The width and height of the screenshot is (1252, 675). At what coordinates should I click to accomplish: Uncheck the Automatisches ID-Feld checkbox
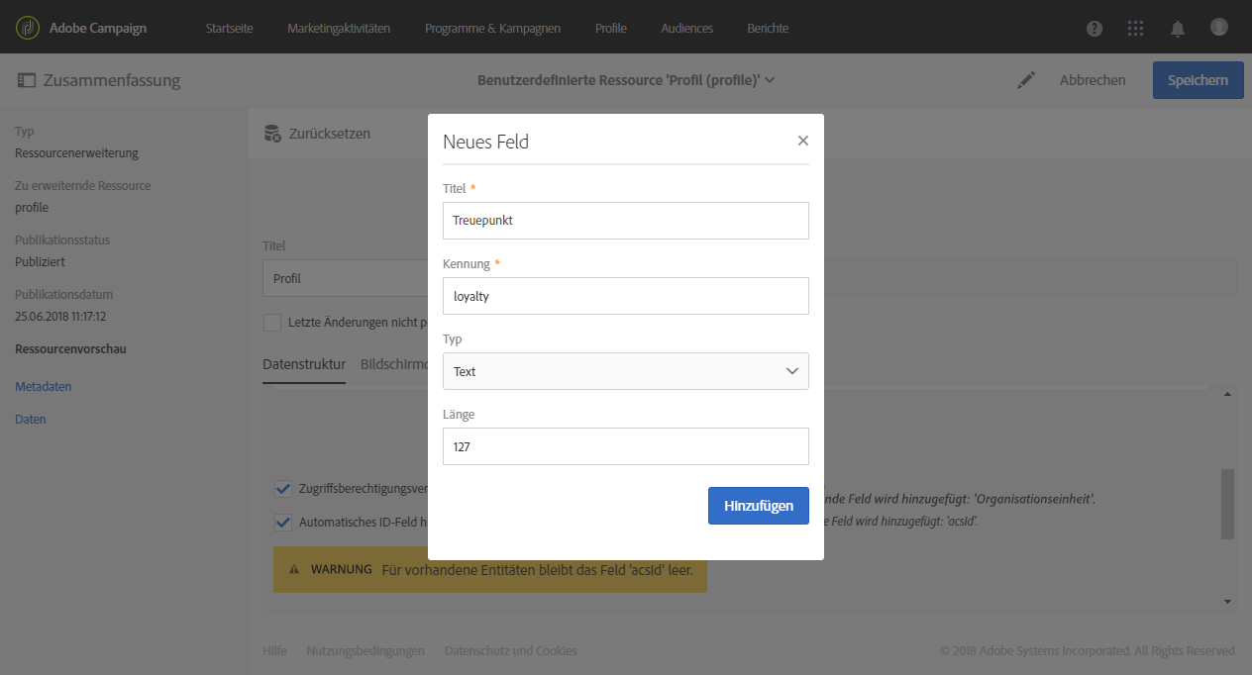pos(283,522)
